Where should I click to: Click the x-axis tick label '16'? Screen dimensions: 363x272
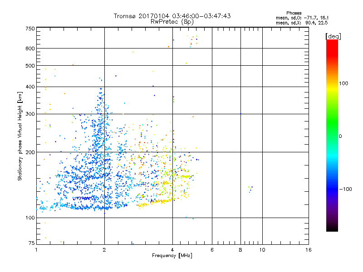point(309,250)
